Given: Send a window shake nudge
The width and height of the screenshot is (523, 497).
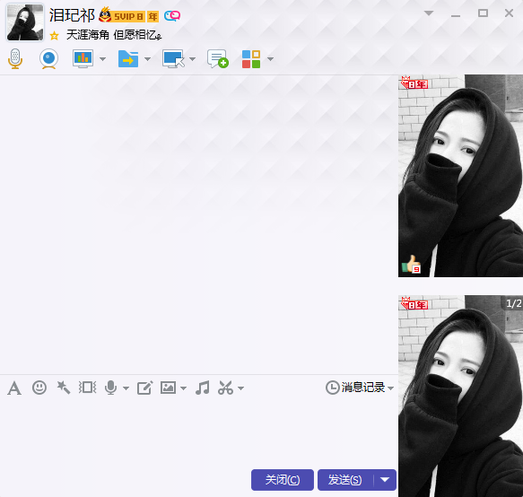Looking at the screenshot, I should click(x=64, y=388).
